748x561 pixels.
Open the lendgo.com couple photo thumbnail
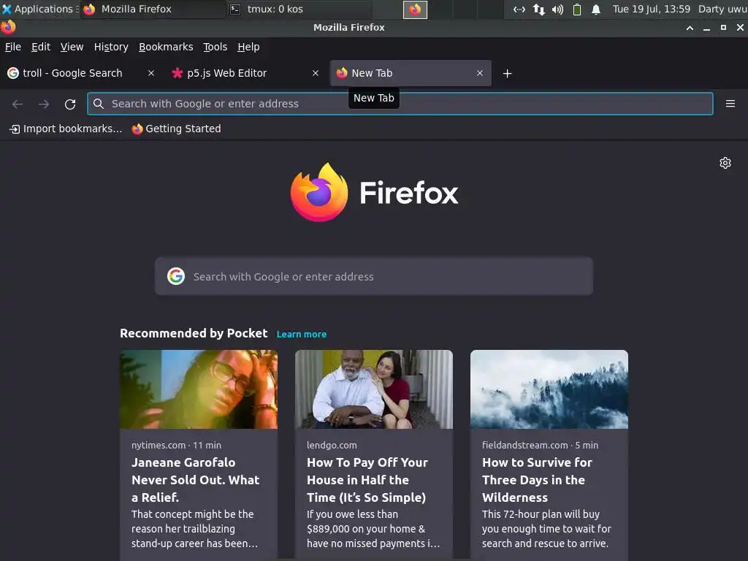pos(373,389)
